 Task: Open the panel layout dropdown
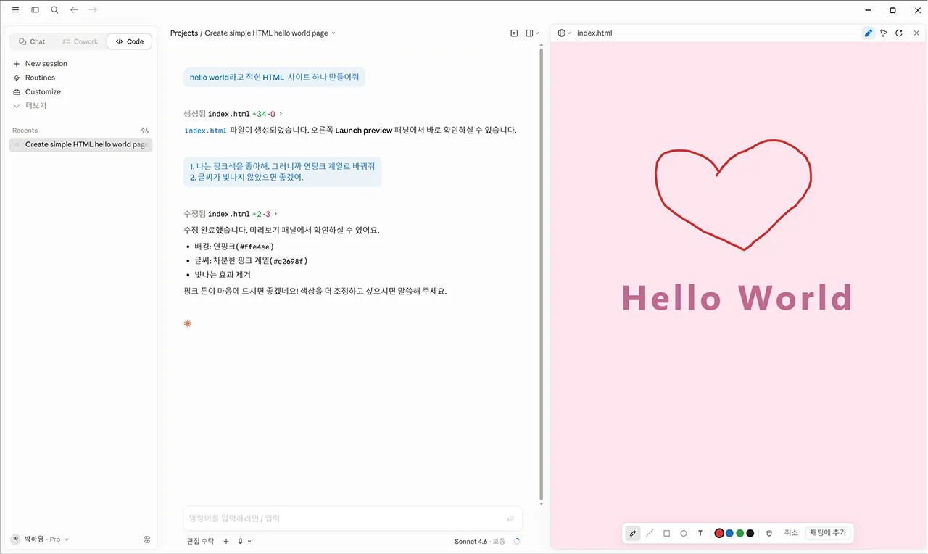(x=533, y=33)
